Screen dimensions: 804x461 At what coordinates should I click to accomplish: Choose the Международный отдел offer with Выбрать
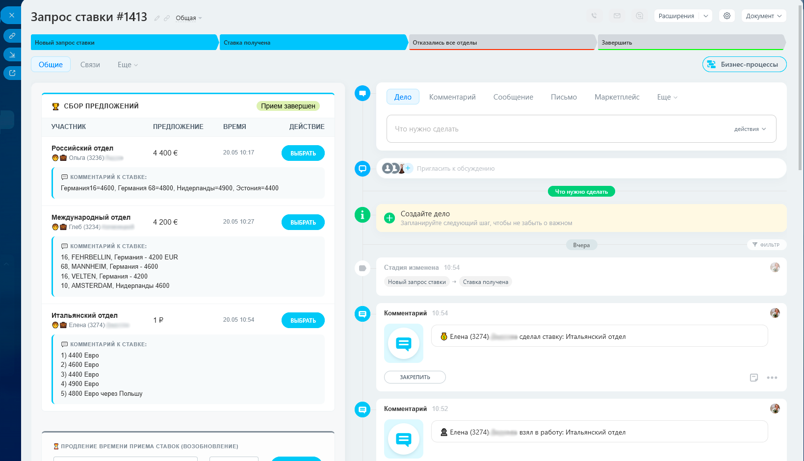[303, 222]
